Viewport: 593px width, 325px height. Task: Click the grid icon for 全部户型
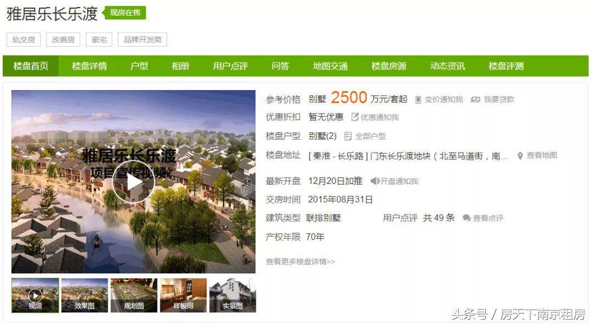(x=348, y=136)
